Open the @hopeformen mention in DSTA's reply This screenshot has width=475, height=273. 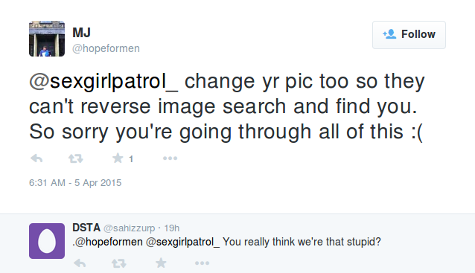click(109, 242)
